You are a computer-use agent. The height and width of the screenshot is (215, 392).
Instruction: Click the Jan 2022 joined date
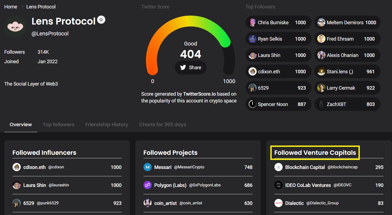[47, 62]
